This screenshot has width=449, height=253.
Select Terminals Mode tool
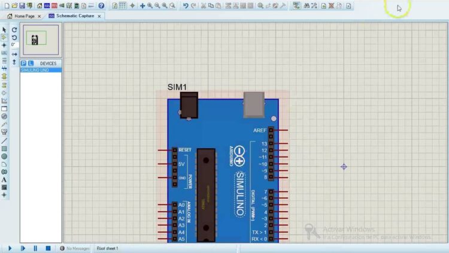[4, 85]
